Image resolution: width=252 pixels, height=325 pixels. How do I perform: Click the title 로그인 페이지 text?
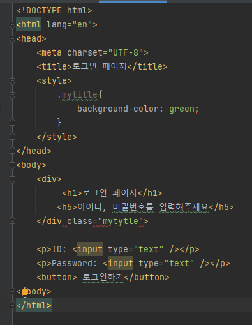point(100,66)
